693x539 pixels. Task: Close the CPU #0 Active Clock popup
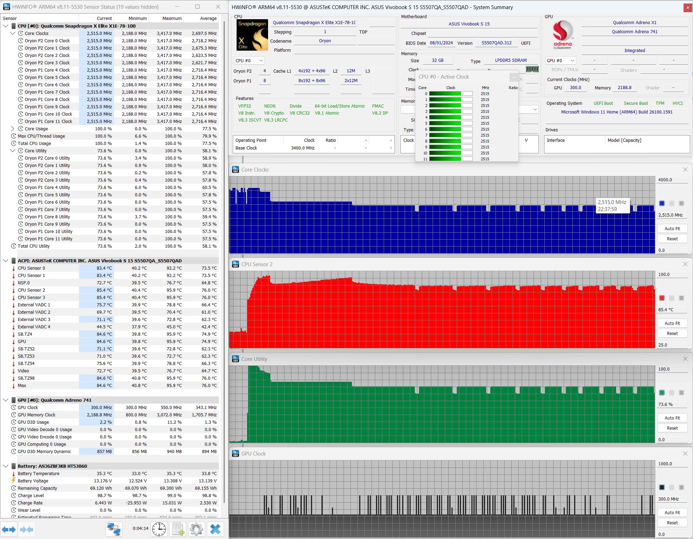point(513,77)
